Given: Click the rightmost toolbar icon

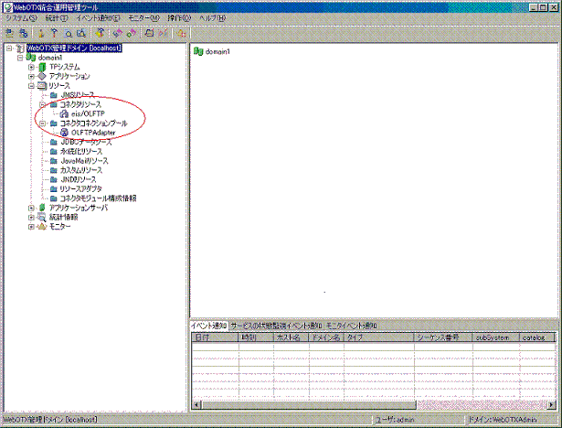Looking at the screenshot, I should [x=182, y=32].
